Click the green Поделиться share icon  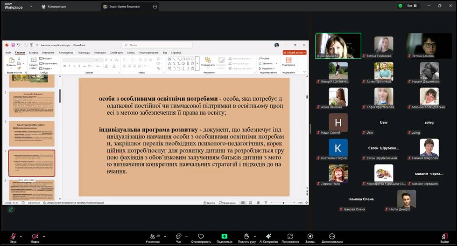[224, 237]
